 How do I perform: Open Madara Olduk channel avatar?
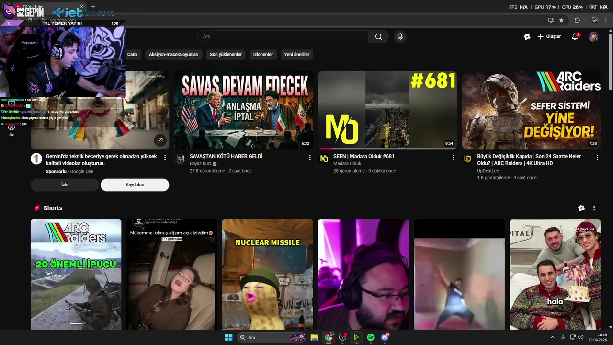[x=324, y=159]
